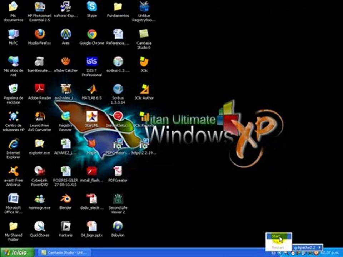Launch Blender from the desktop
343x257 pixels.
(x=66, y=201)
